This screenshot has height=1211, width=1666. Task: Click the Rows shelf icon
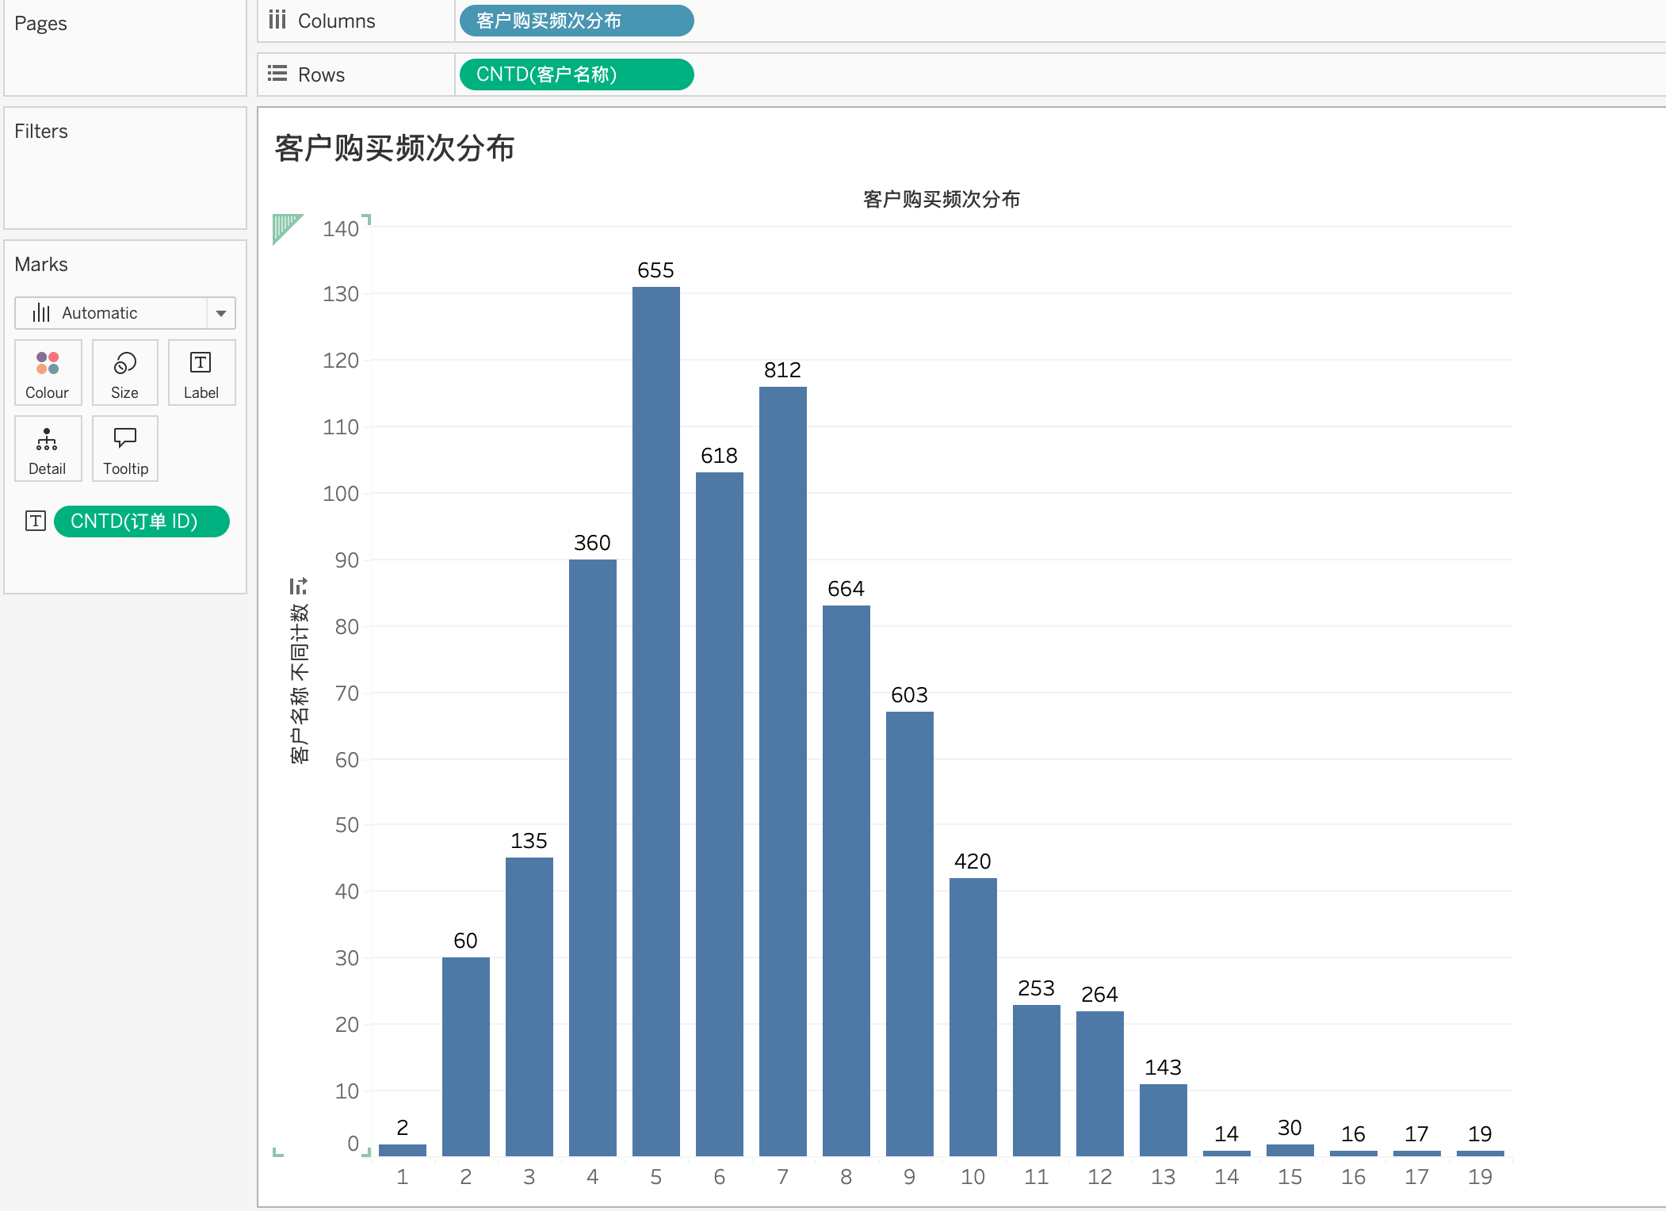pos(277,74)
